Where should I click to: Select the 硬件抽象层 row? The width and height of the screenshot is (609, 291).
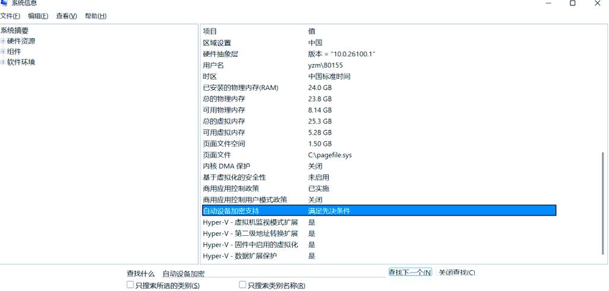point(379,54)
